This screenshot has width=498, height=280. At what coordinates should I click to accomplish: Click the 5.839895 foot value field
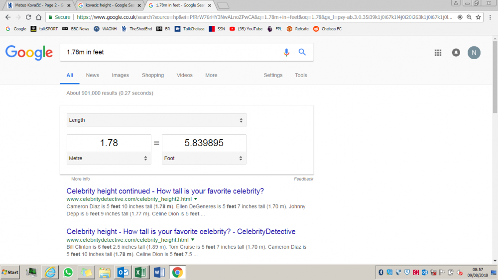(x=204, y=143)
